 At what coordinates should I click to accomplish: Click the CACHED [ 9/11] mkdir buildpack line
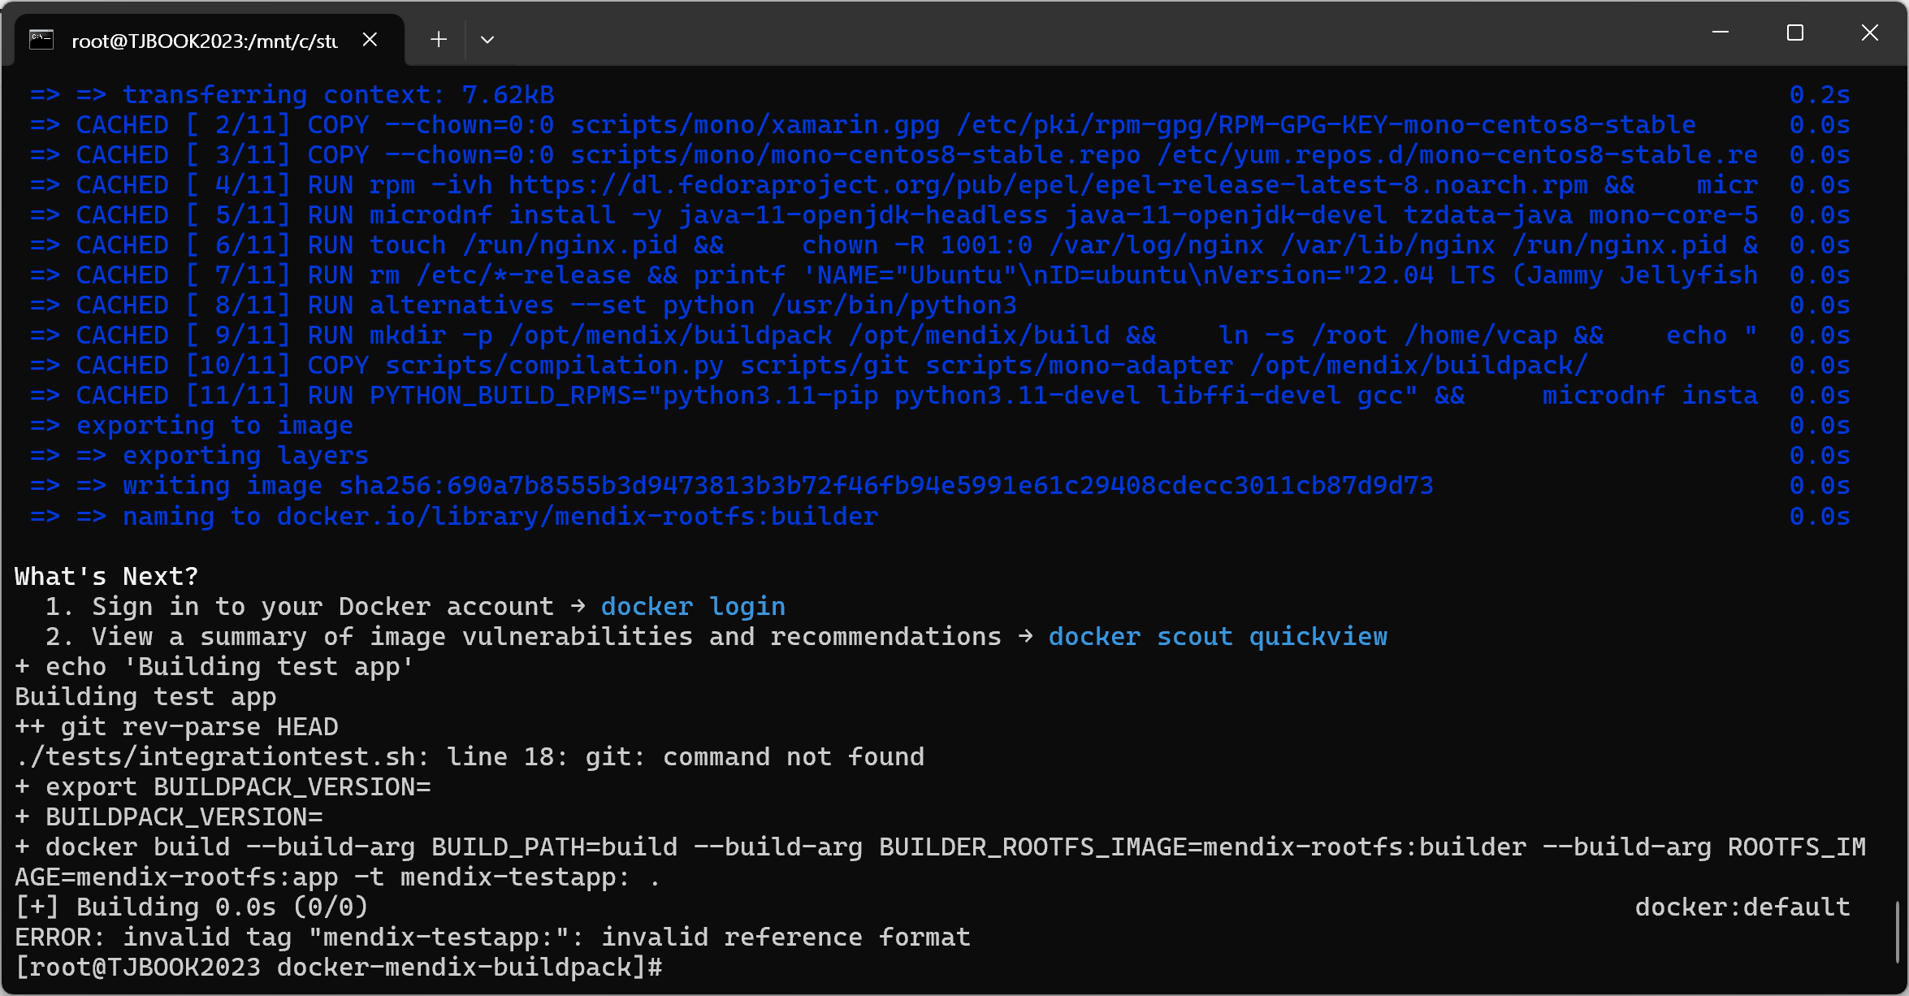tap(894, 336)
